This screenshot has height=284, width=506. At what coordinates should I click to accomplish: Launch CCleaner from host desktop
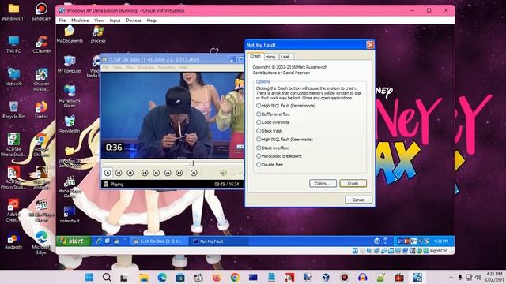[41, 44]
